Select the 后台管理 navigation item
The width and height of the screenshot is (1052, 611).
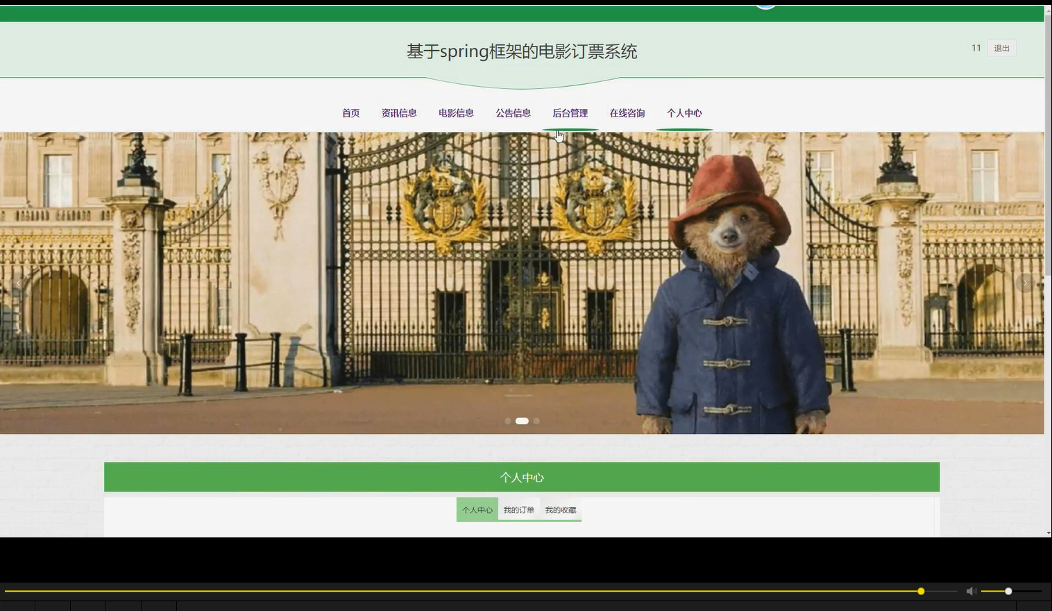coord(570,112)
